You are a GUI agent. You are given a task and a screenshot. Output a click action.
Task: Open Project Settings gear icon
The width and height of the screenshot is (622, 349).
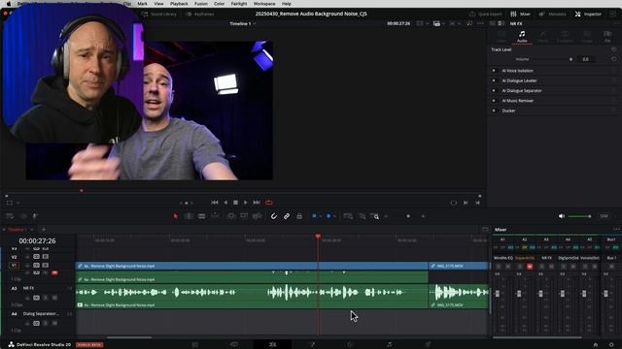tap(611, 345)
